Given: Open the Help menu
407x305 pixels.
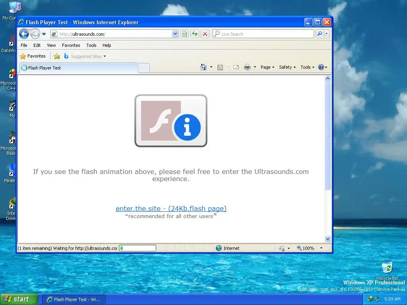Looking at the screenshot, I should [x=107, y=45].
